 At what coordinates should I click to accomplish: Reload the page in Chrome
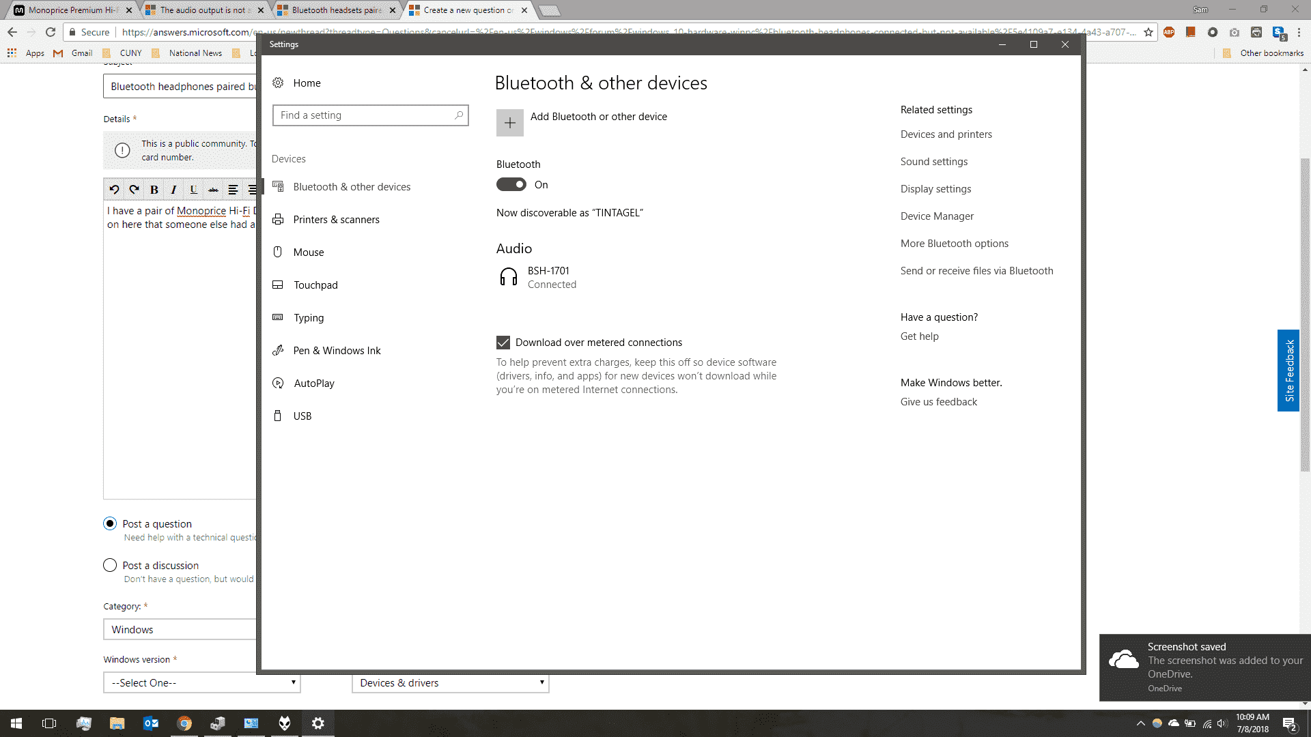[51, 32]
